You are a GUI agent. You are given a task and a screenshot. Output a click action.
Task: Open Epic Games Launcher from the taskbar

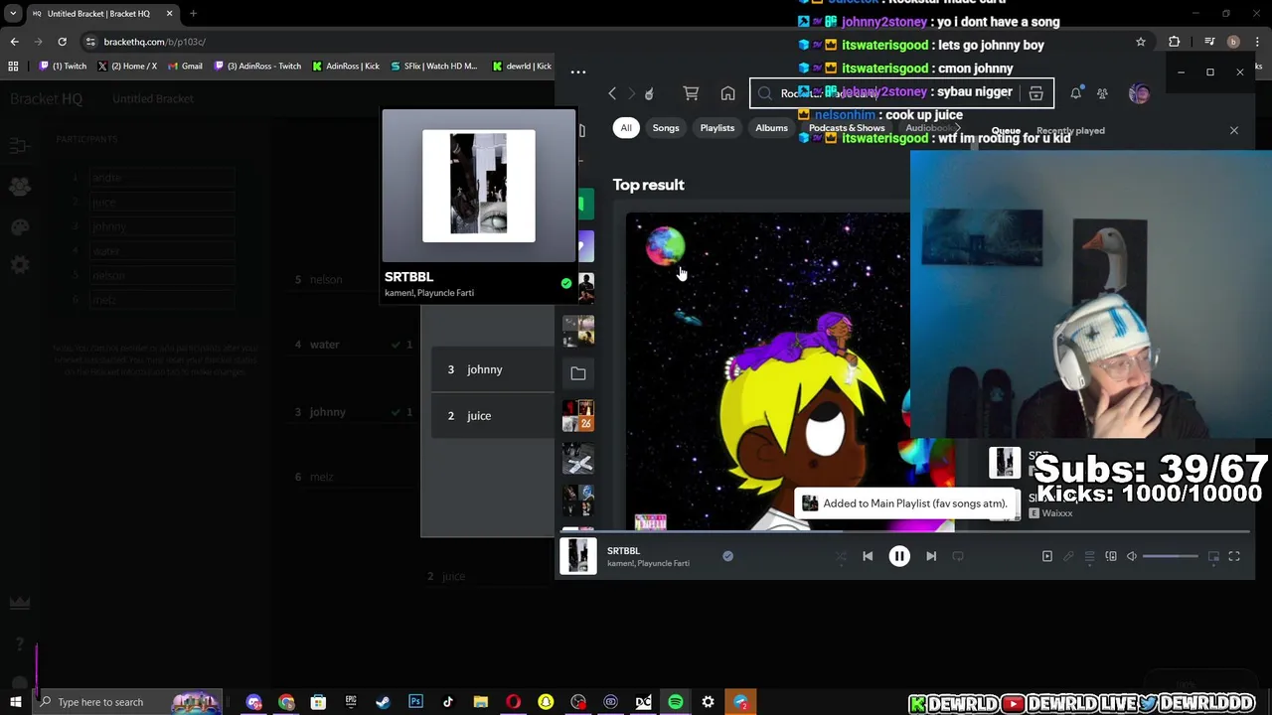(351, 702)
